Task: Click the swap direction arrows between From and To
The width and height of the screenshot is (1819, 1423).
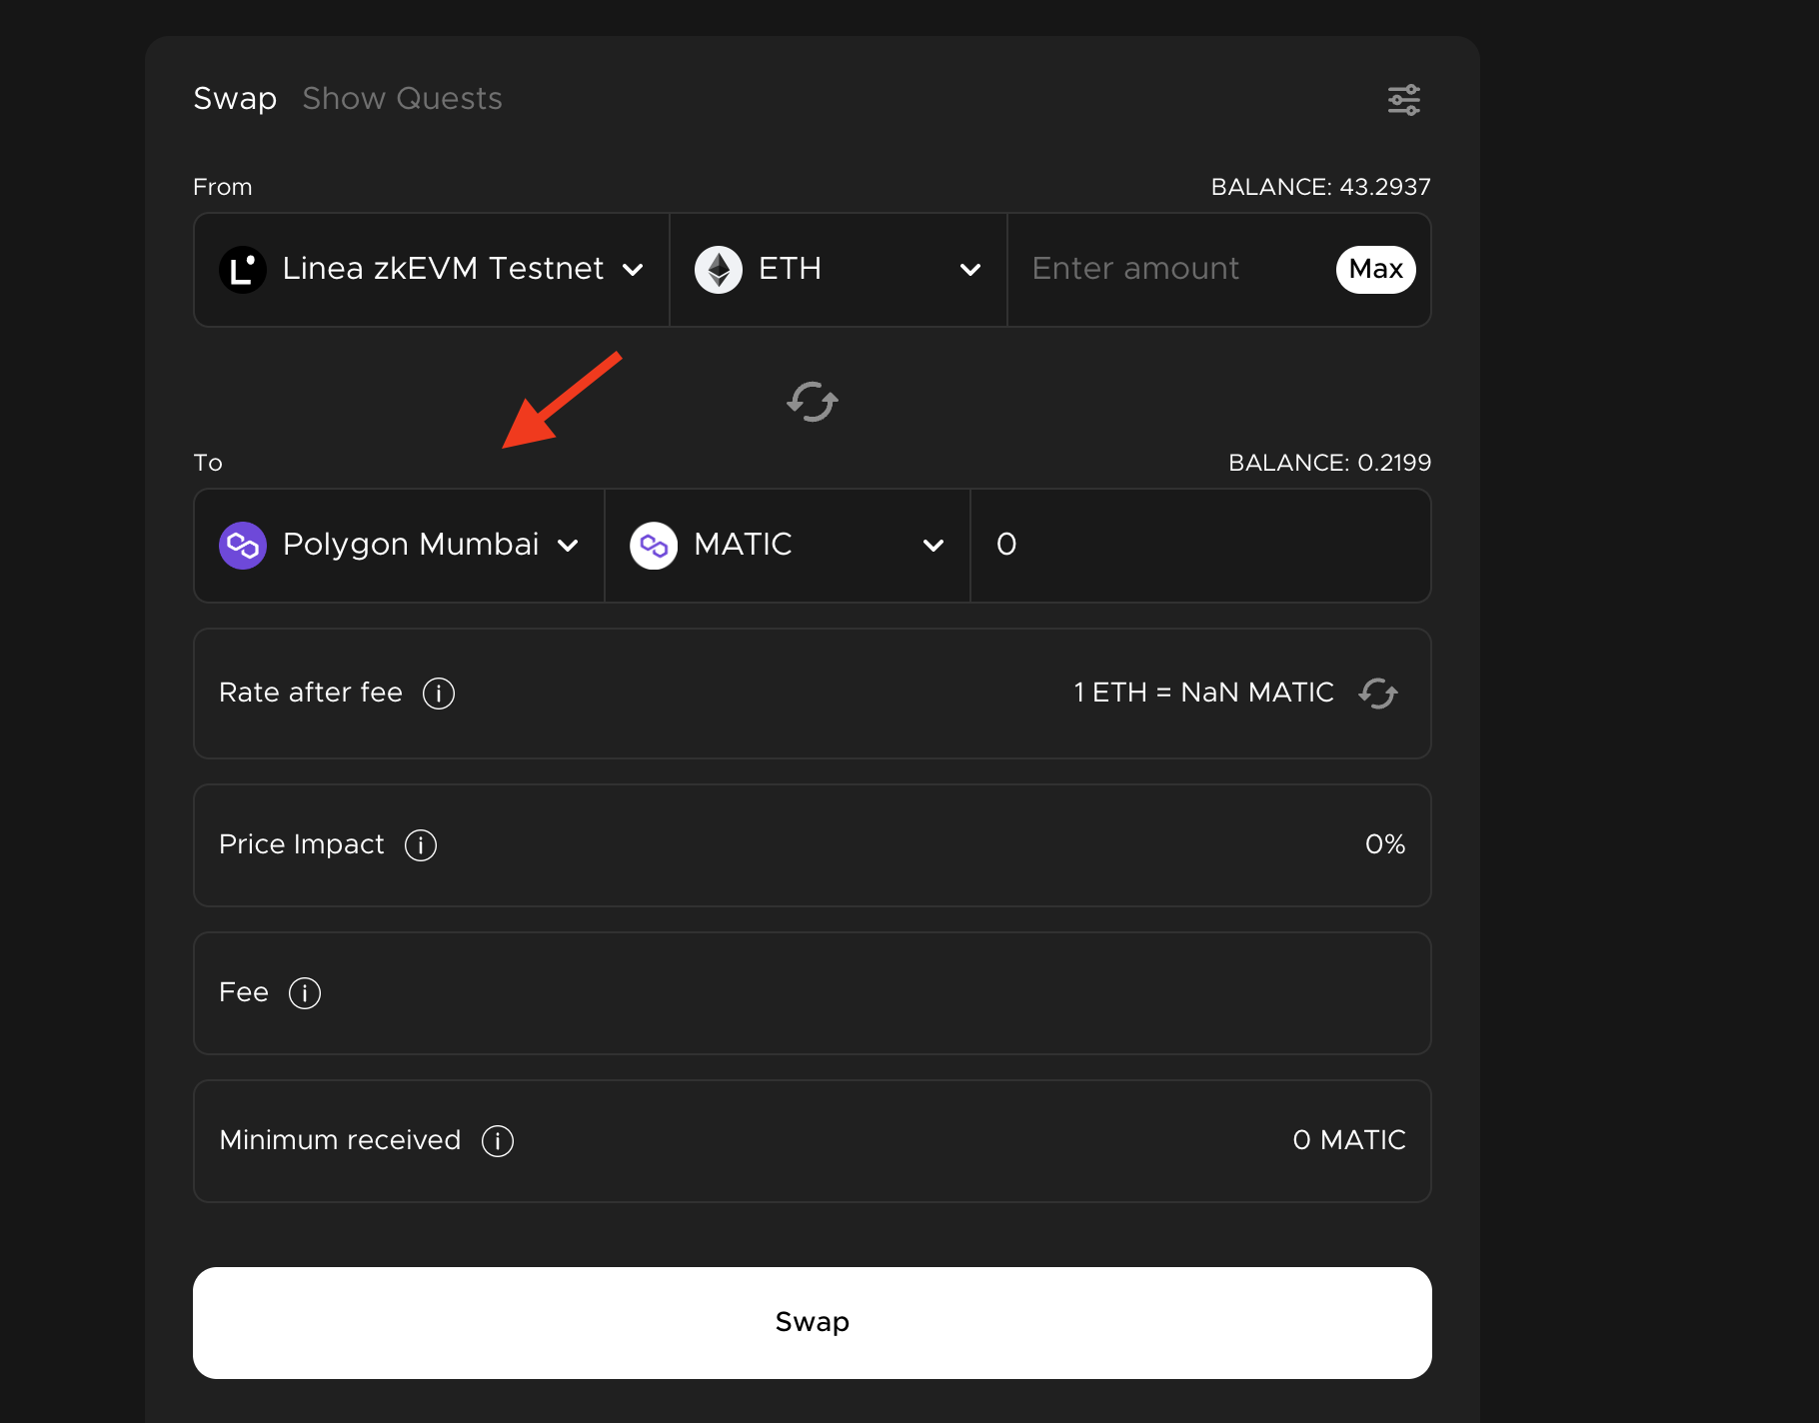Action: point(813,402)
